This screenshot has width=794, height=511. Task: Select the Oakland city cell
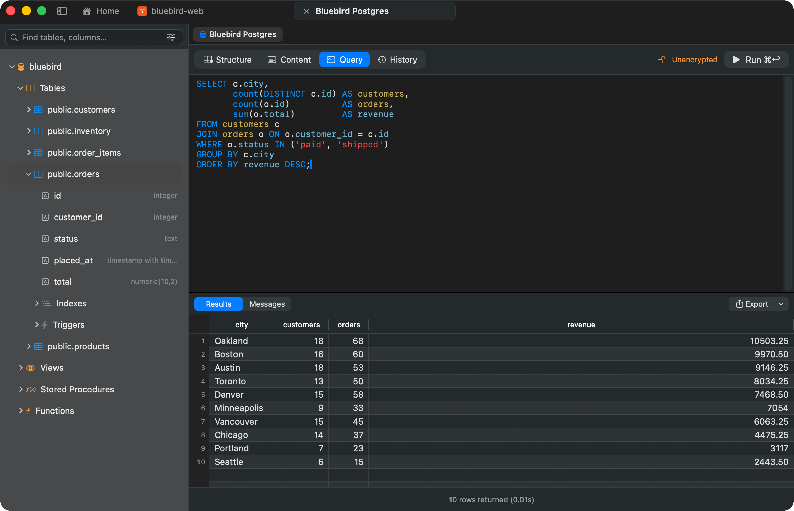(x=242, y=341)
